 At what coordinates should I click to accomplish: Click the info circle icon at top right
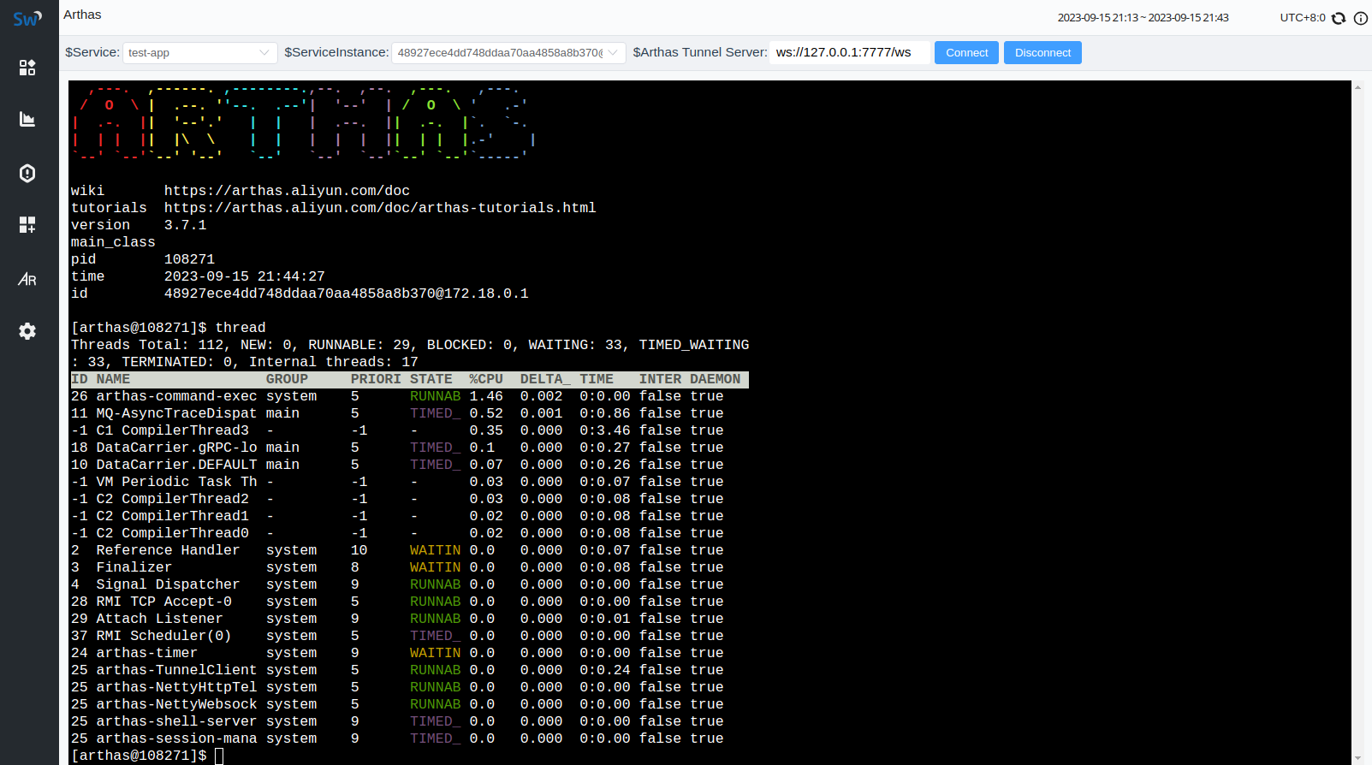pos(1360,18)
